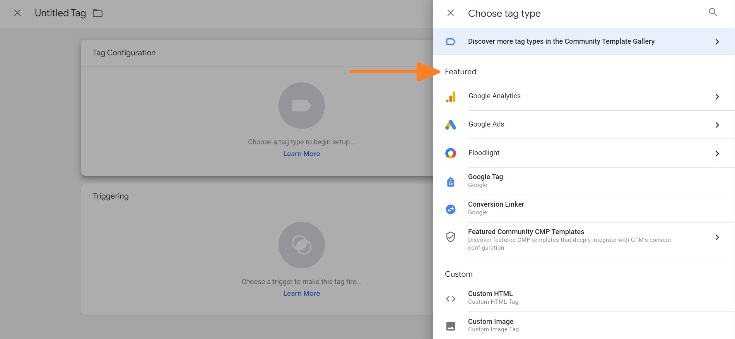
Task: Click the Custom HTML code brackets icon
Action: click(451, 299)
